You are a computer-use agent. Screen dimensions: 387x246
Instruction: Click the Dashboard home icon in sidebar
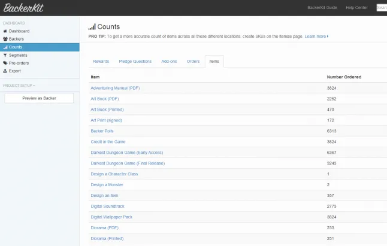(x=5, y=31)
